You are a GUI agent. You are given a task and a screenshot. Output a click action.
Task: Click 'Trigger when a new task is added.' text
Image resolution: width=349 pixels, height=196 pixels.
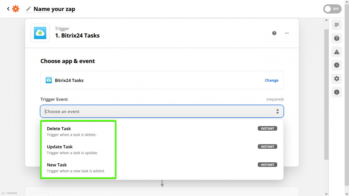(x=76, y=171)
